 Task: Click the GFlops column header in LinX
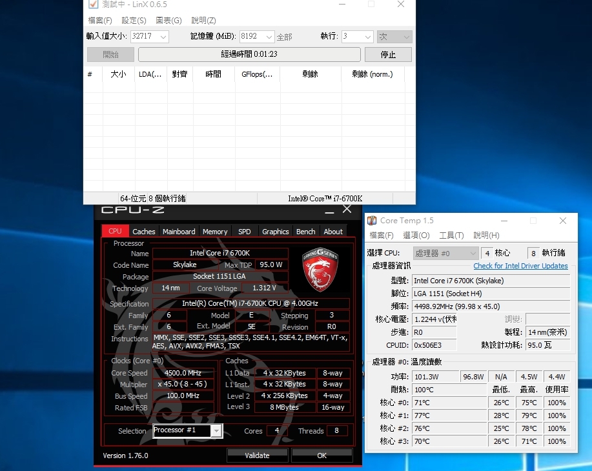click(258, 74)
